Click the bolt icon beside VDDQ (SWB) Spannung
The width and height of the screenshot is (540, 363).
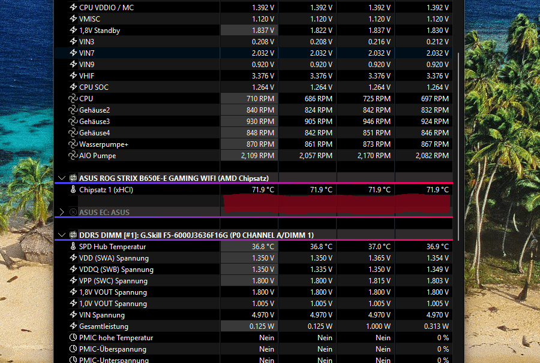tap(73, 269)
